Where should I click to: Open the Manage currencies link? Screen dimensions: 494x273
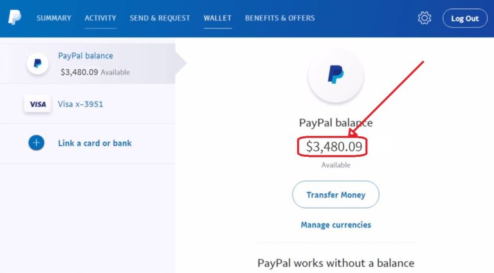click(x=336, y=225)
